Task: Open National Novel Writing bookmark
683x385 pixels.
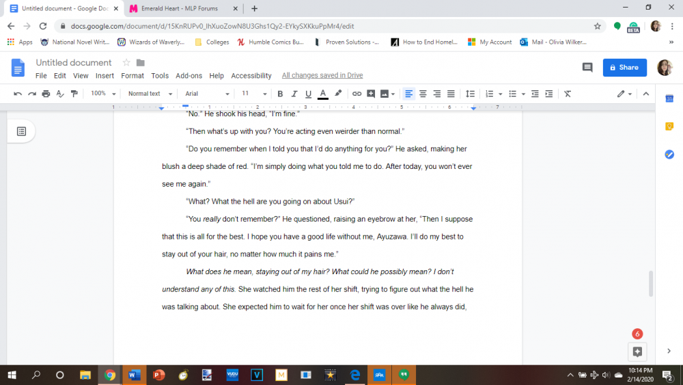Action: 74,42
